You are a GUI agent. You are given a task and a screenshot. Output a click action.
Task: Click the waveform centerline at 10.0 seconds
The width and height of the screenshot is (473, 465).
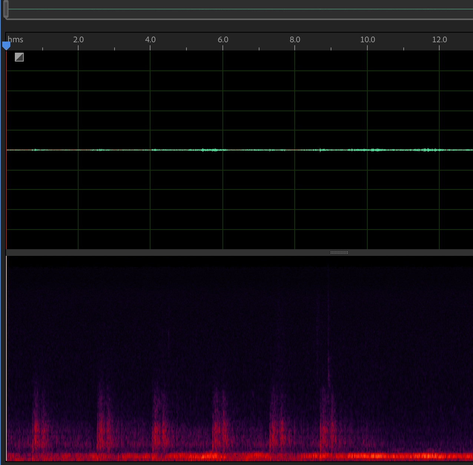click(x=367, y=150)
